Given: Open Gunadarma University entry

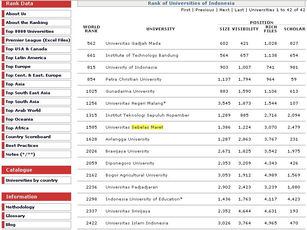Looking at the screenshot, I should pyautogui.click(x=130, y=91).
